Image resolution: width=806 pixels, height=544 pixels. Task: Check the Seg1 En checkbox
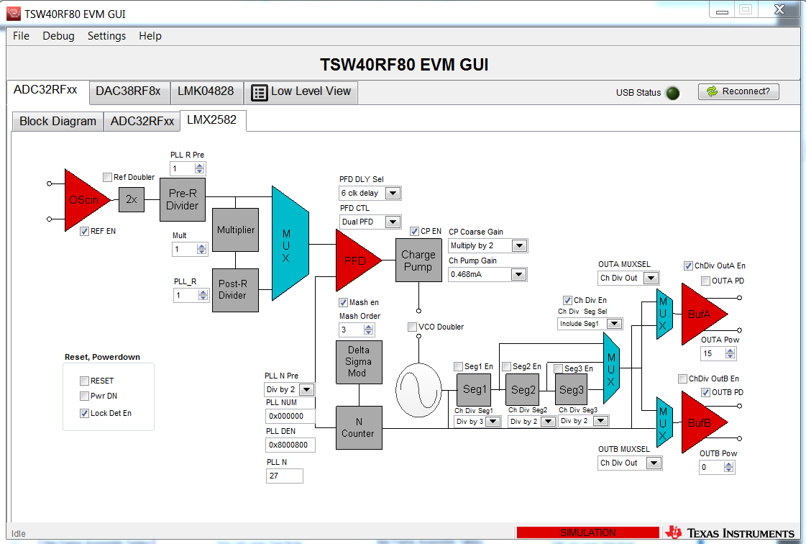coord(458,366)
